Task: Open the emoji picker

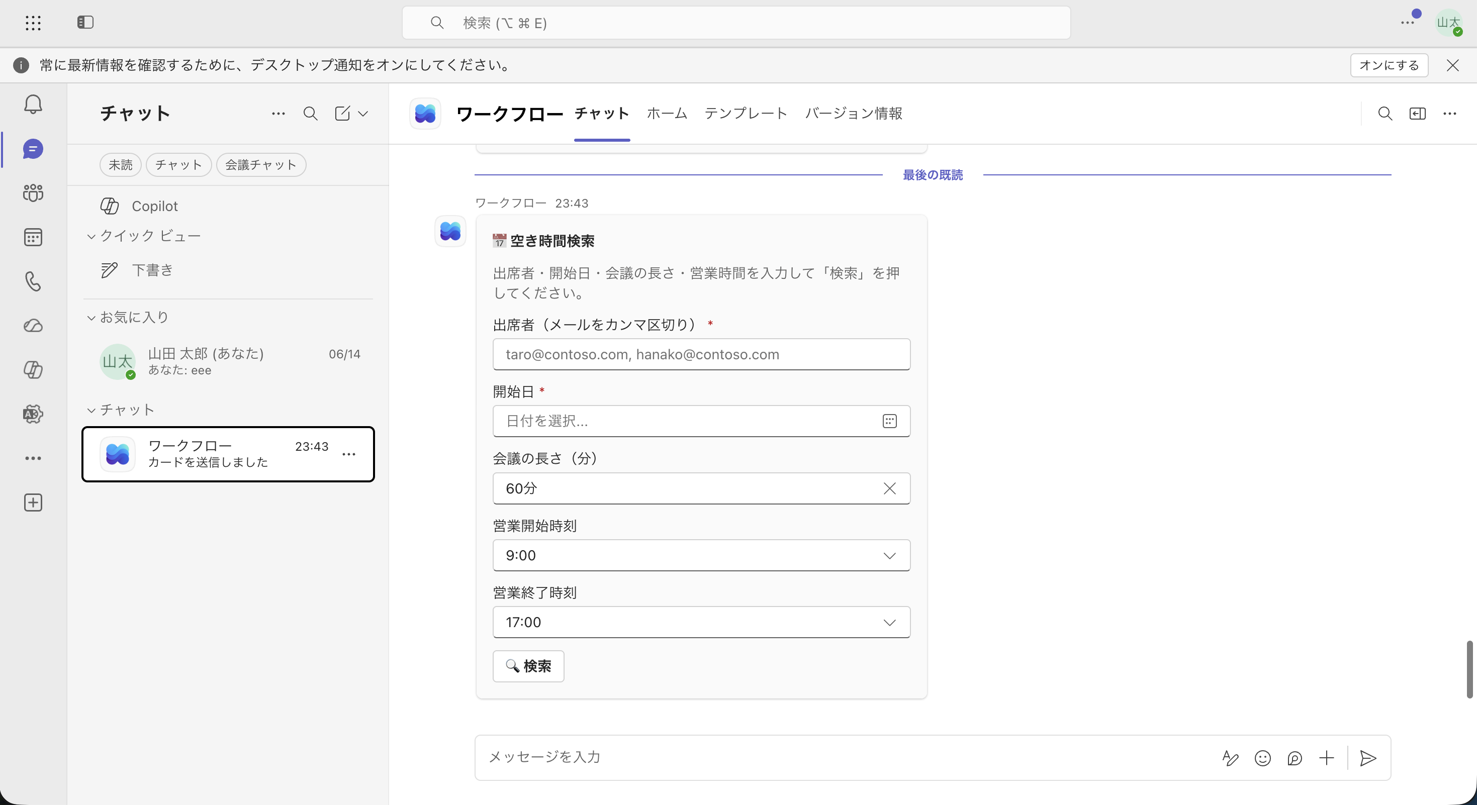Action: pyautogui.click(x=1262, y=758)
